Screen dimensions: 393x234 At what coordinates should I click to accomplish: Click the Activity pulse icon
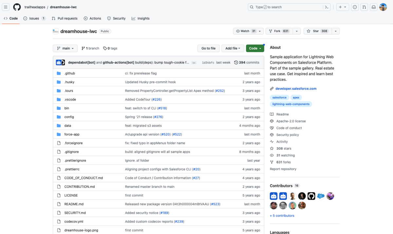(x=272, y=142)
